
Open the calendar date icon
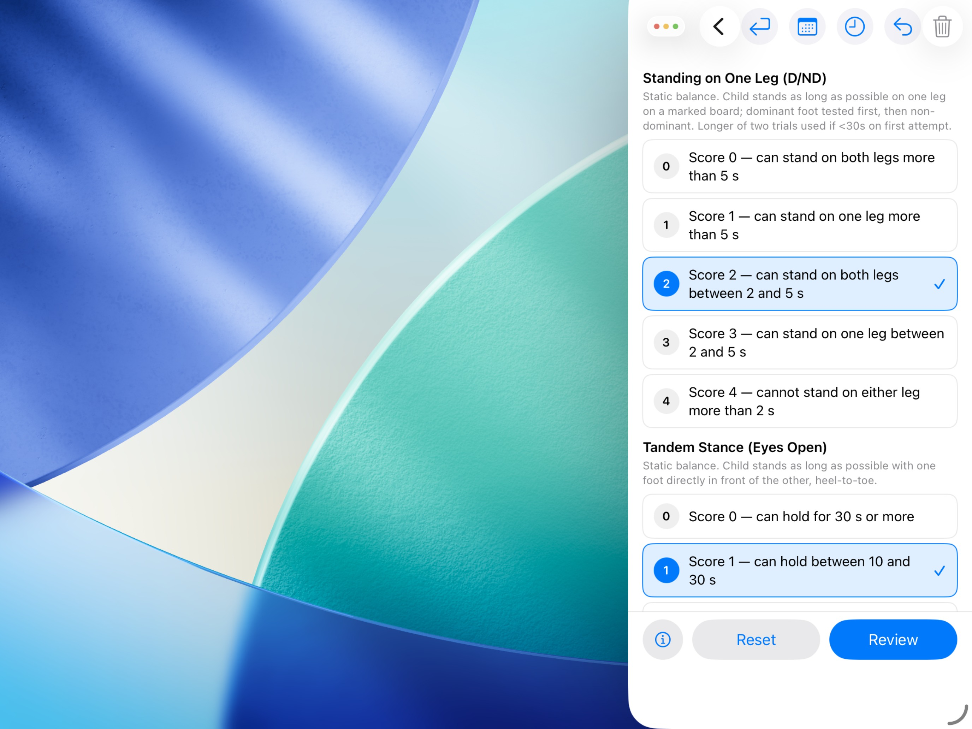click(807, 27)
